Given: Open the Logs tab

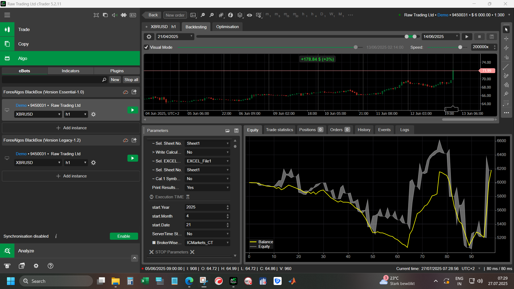Looking at the screenshot, I should [405, 130].
